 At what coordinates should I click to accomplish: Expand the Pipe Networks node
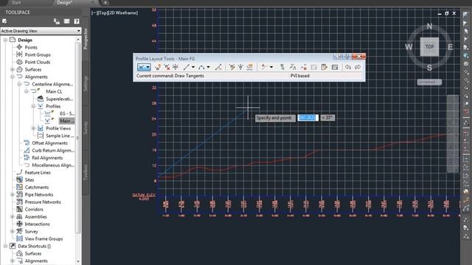point(13,194)
